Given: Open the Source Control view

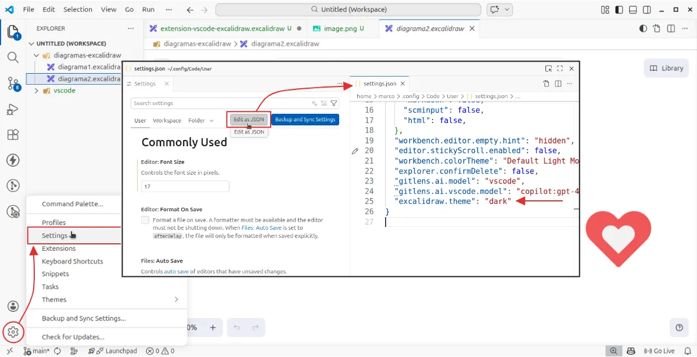Looking at the screenshot, I should pos(13,83).
